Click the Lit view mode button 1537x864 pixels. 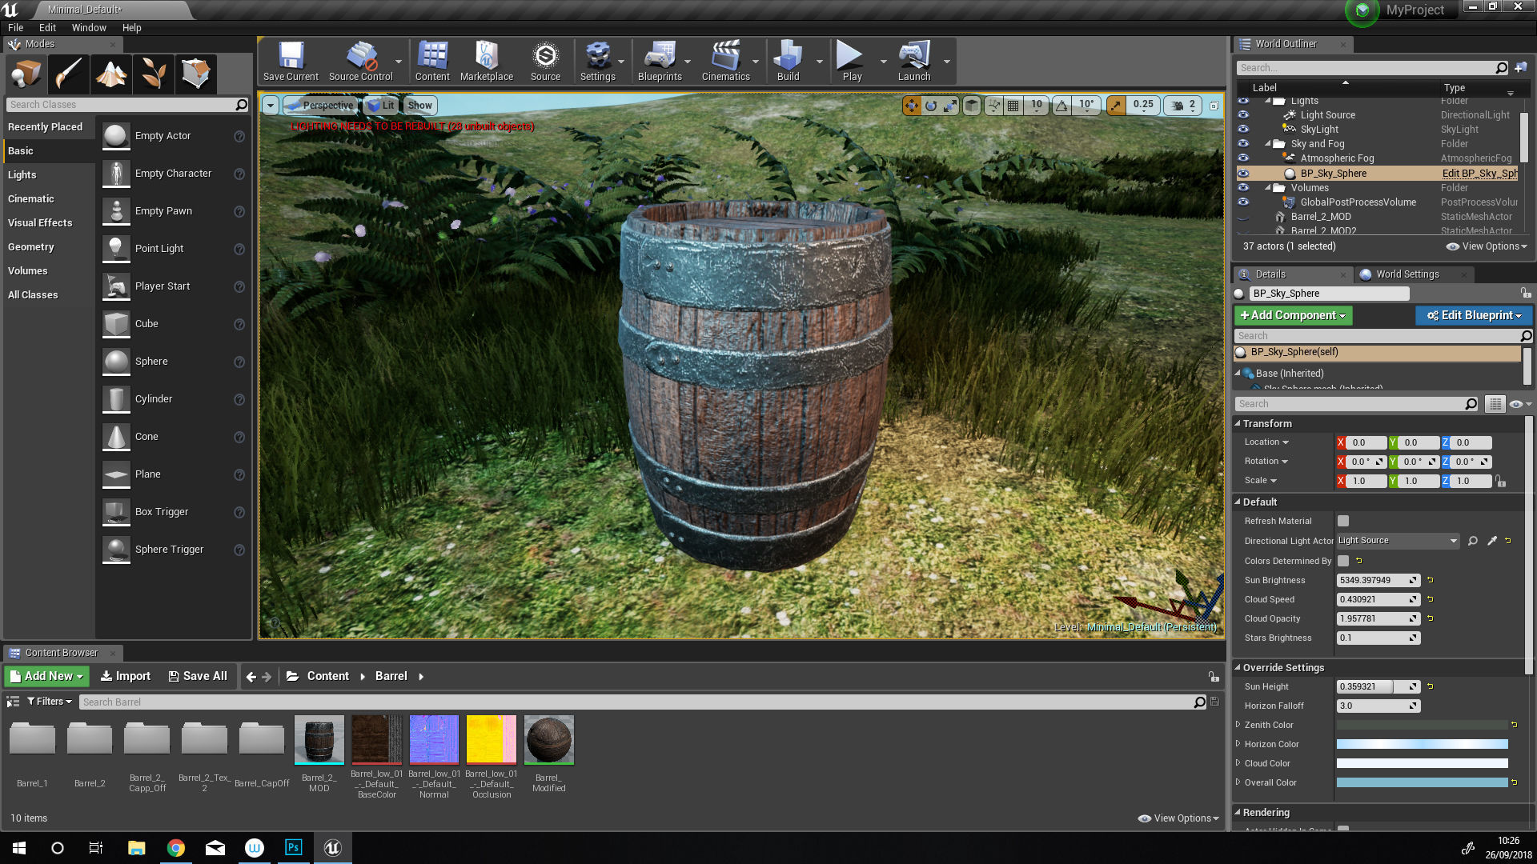pos(381,106)
